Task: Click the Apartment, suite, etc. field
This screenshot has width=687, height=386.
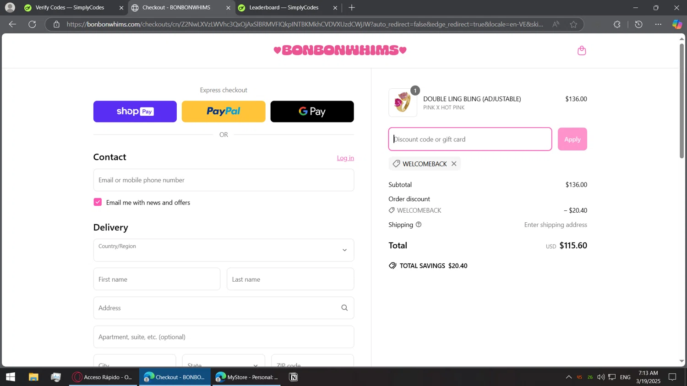Action: pos(224,337)
